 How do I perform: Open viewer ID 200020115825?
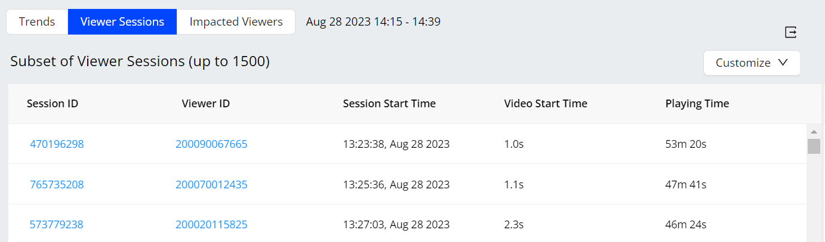tap(211, 225)
